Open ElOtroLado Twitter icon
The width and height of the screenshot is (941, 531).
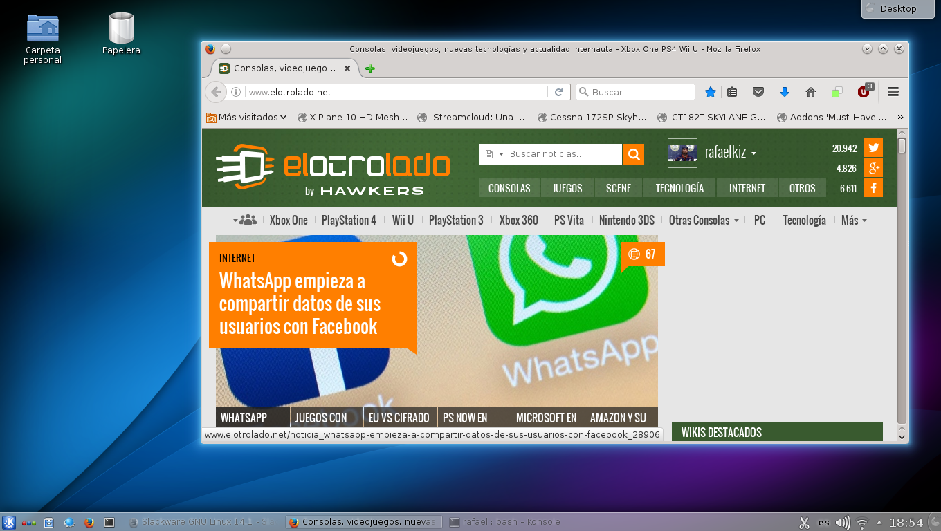[x=874, y=148]
